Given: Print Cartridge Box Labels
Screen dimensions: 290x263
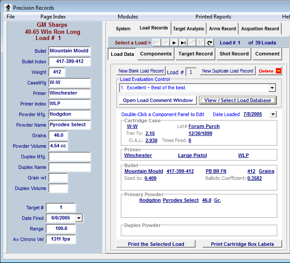Looking at the screenshot, I should pyautogui.click(x=242, y=244).
